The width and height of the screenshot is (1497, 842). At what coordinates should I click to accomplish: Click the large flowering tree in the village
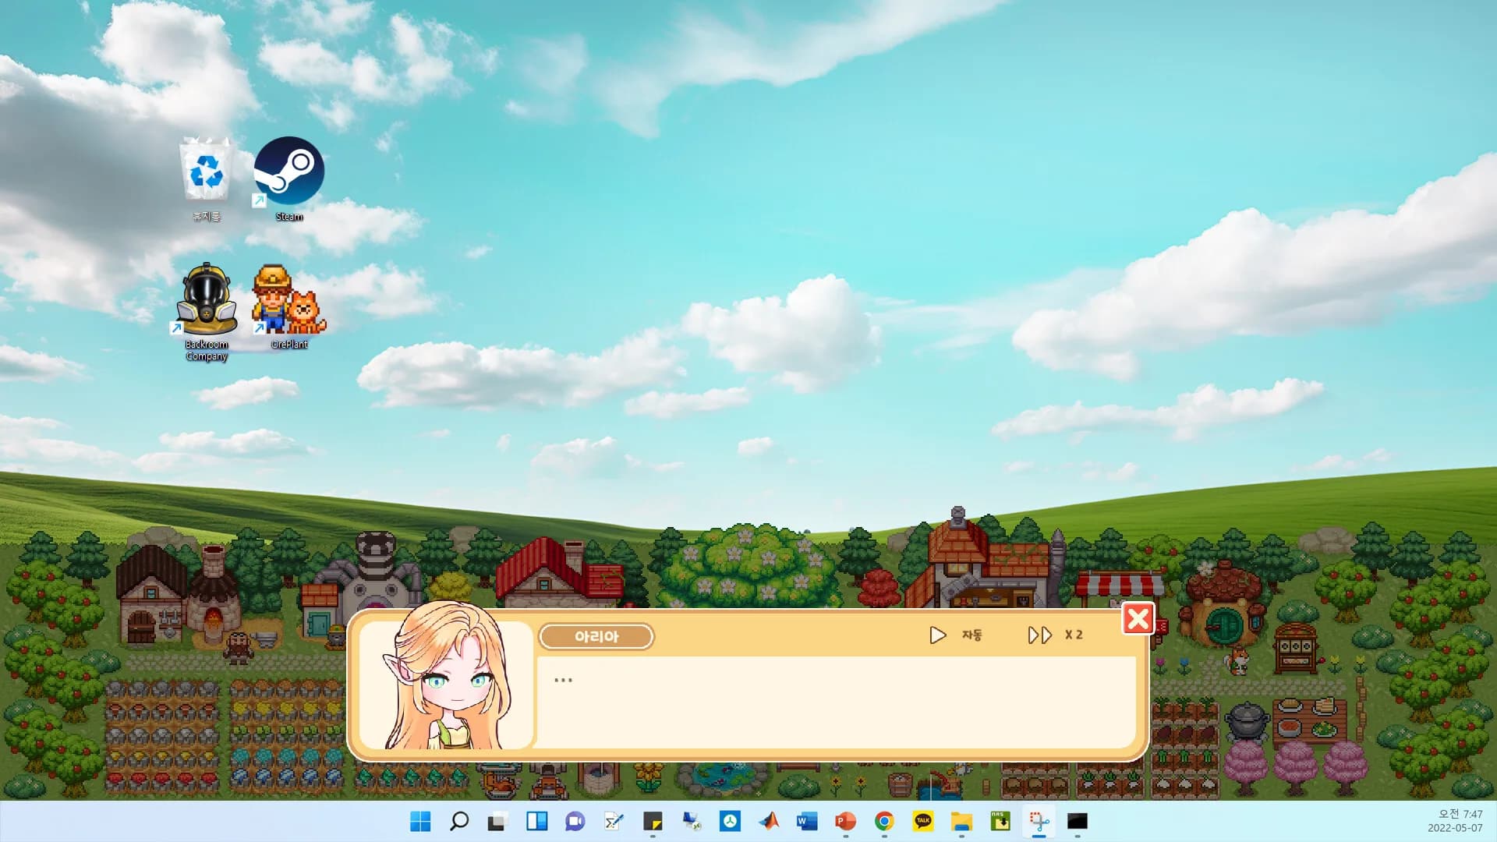(x=750, y=565)
